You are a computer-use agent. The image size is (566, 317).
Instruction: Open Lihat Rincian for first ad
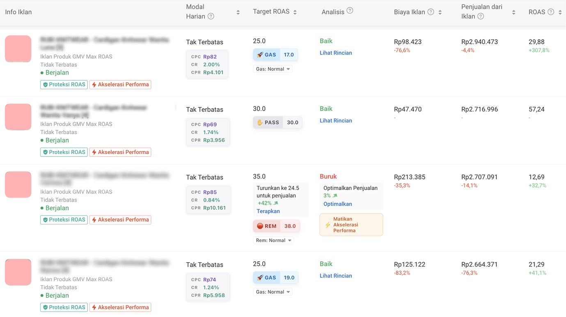click(x=336, y=53)
